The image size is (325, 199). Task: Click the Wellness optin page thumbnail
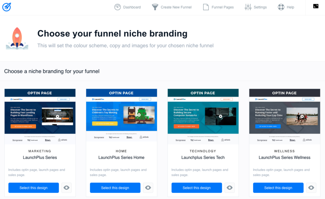click(284, 116)
